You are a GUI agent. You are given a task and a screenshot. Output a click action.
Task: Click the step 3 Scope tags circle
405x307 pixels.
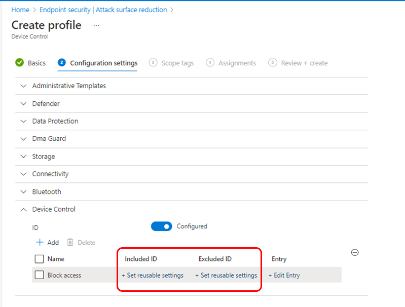click(x=153, y=62)
